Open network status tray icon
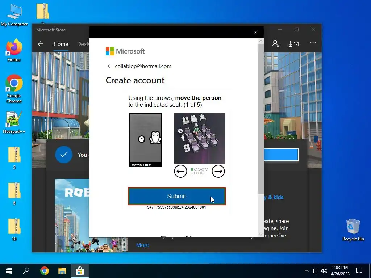The height and width of the screenshot is (278, 371). (x=316, y=271)
